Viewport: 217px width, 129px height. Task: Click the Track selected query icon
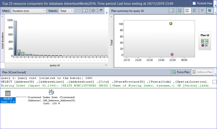(93, 11)
